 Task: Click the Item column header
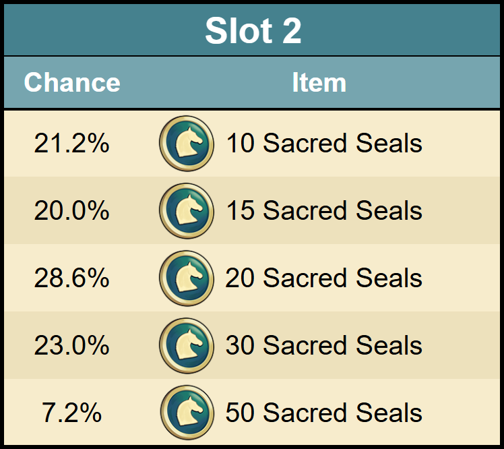319,82
